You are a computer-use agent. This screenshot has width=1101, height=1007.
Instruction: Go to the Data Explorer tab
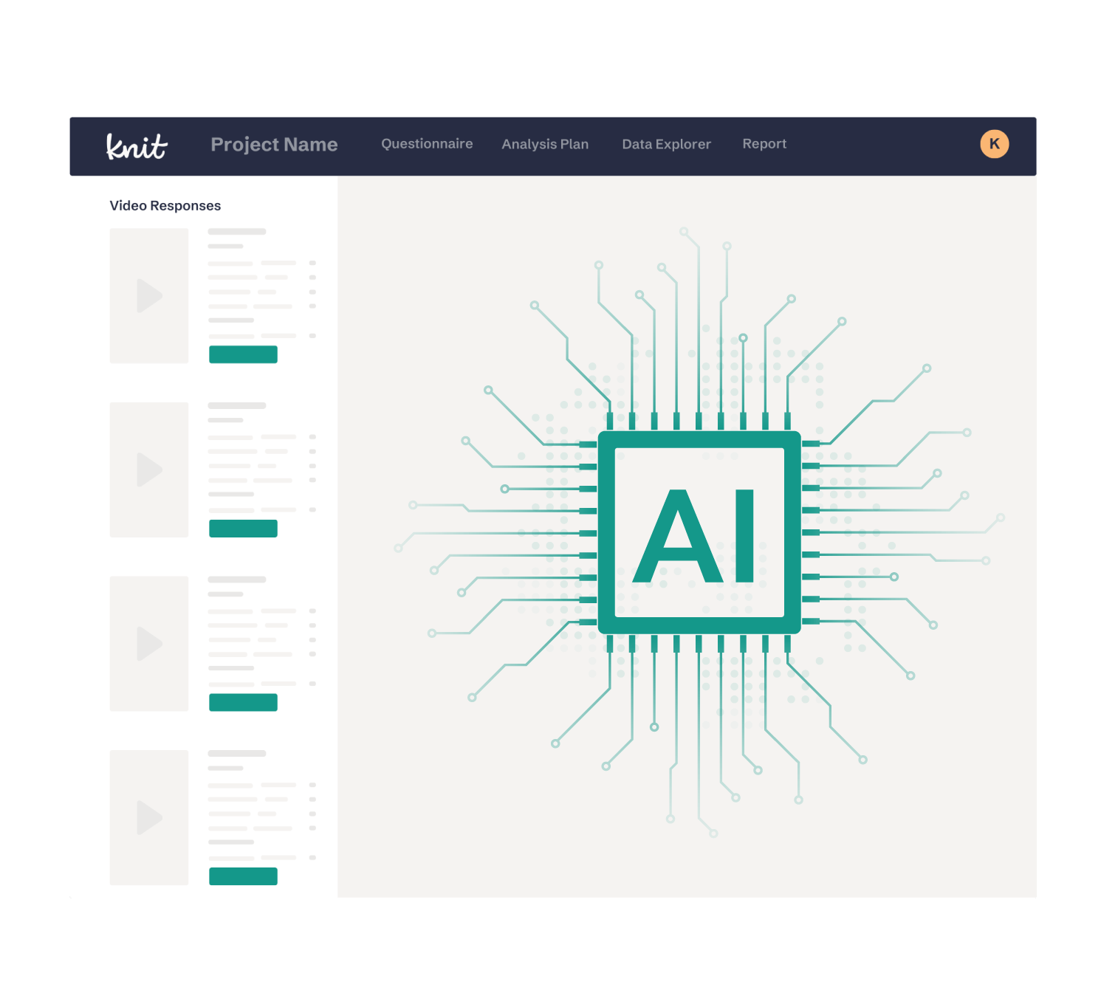click(666, 144)
